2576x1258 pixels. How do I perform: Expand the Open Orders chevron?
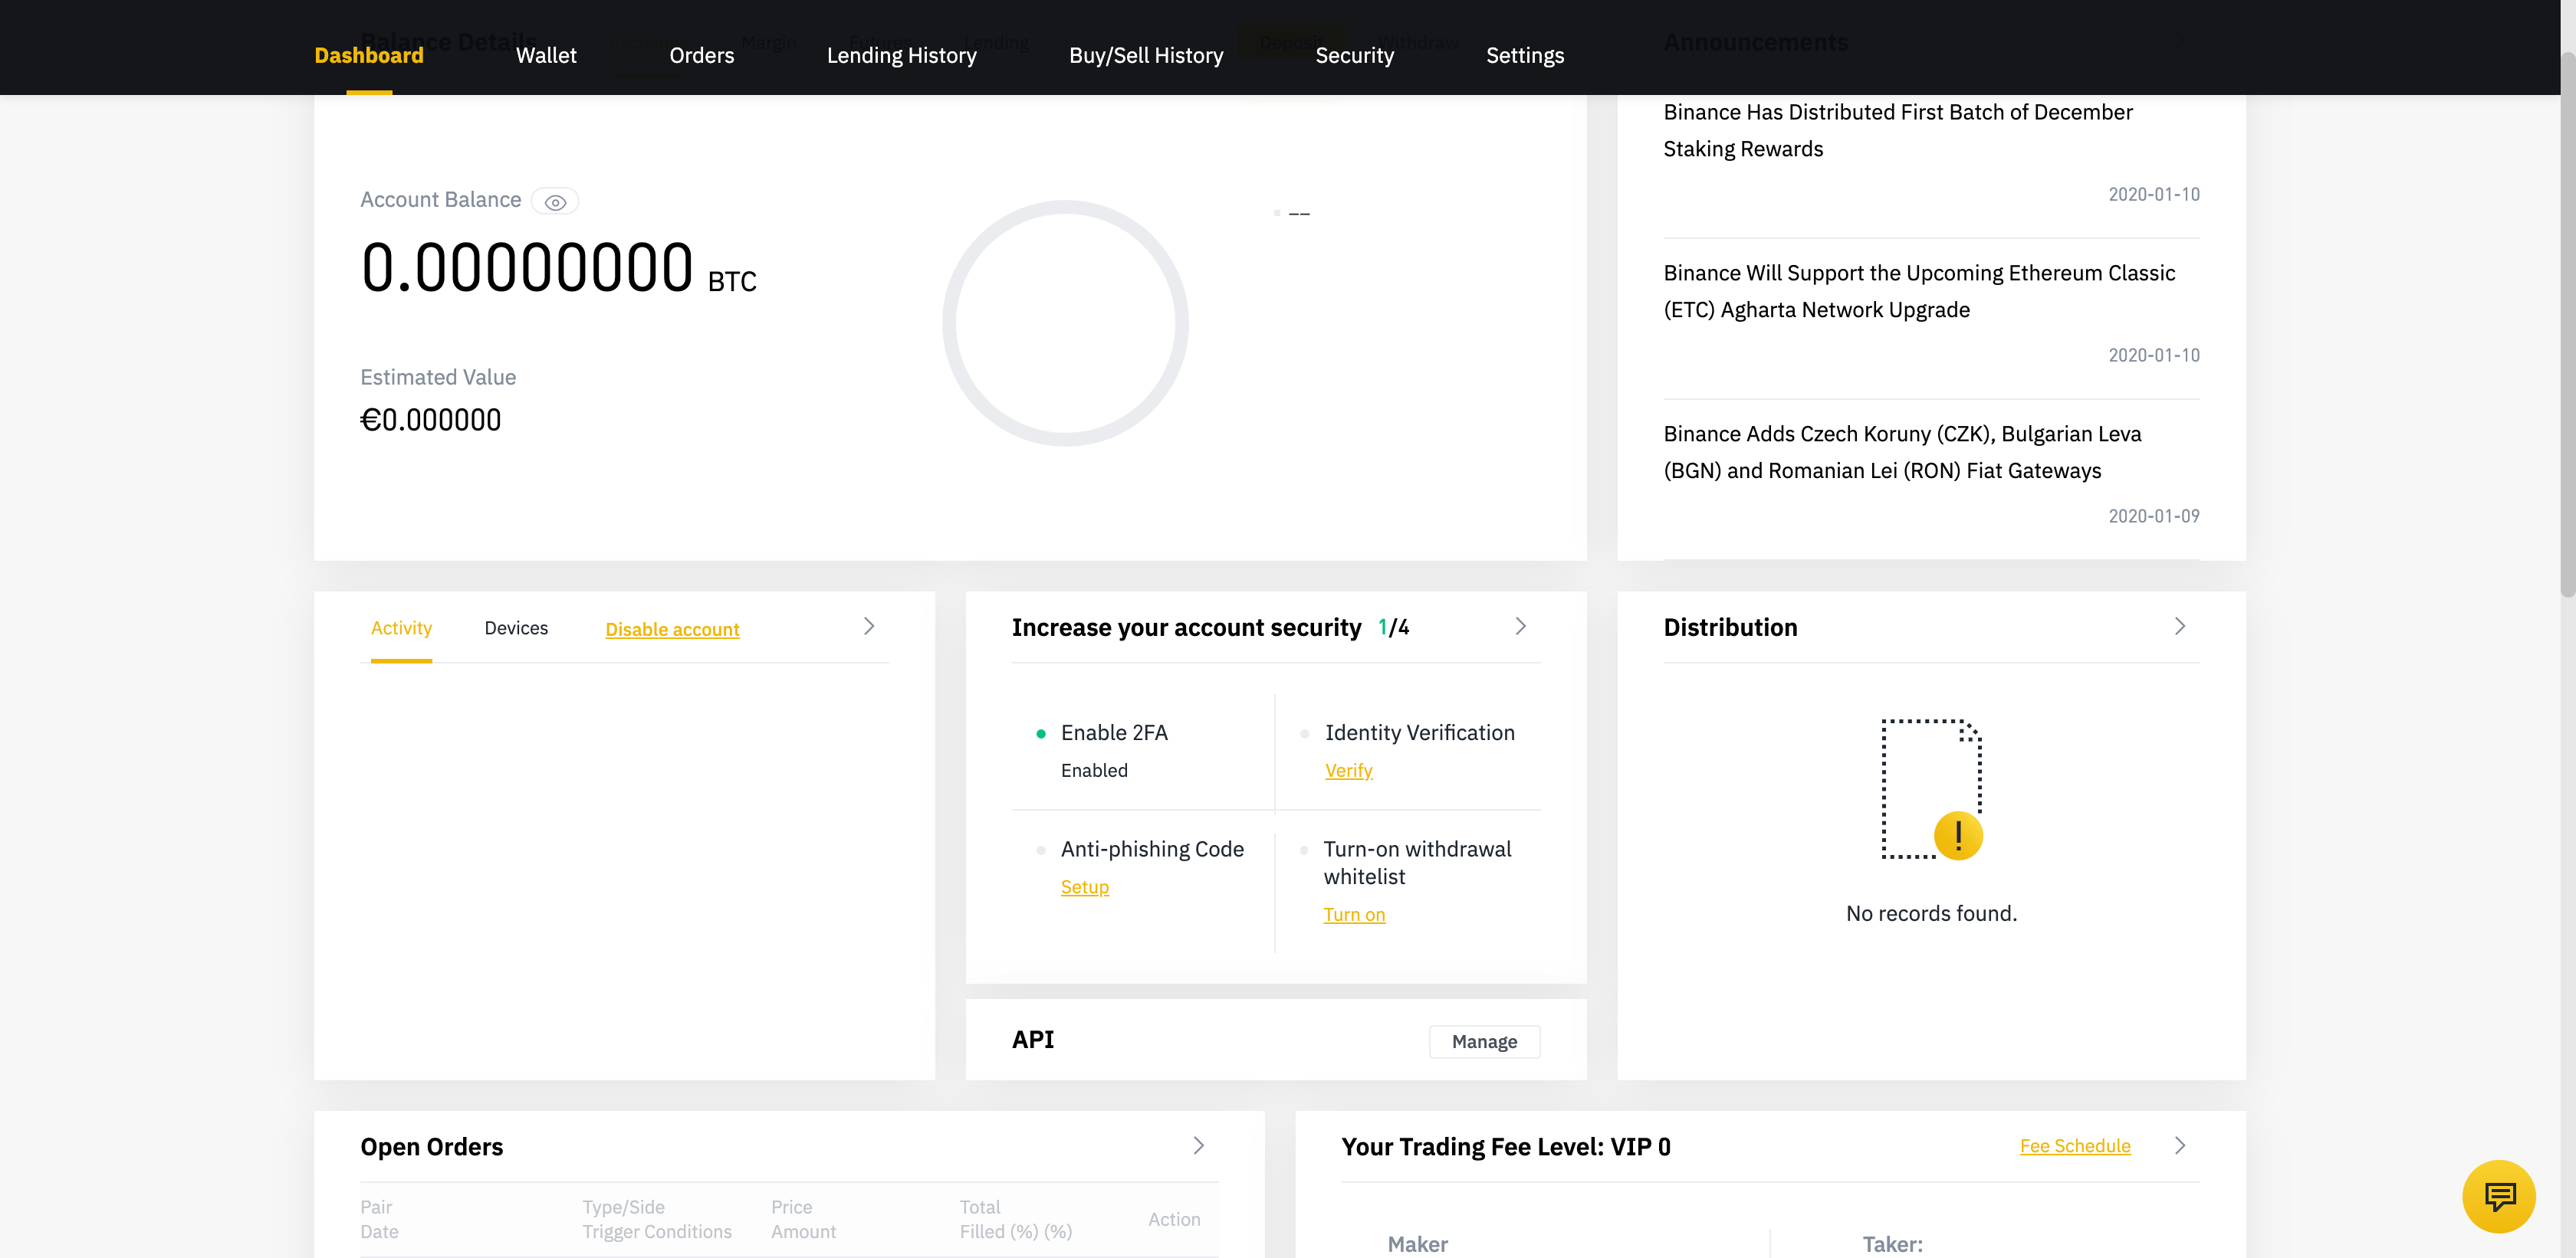(x=1198, y=1146)
